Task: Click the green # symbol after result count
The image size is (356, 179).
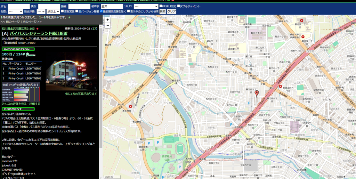Action: (69, 17)
